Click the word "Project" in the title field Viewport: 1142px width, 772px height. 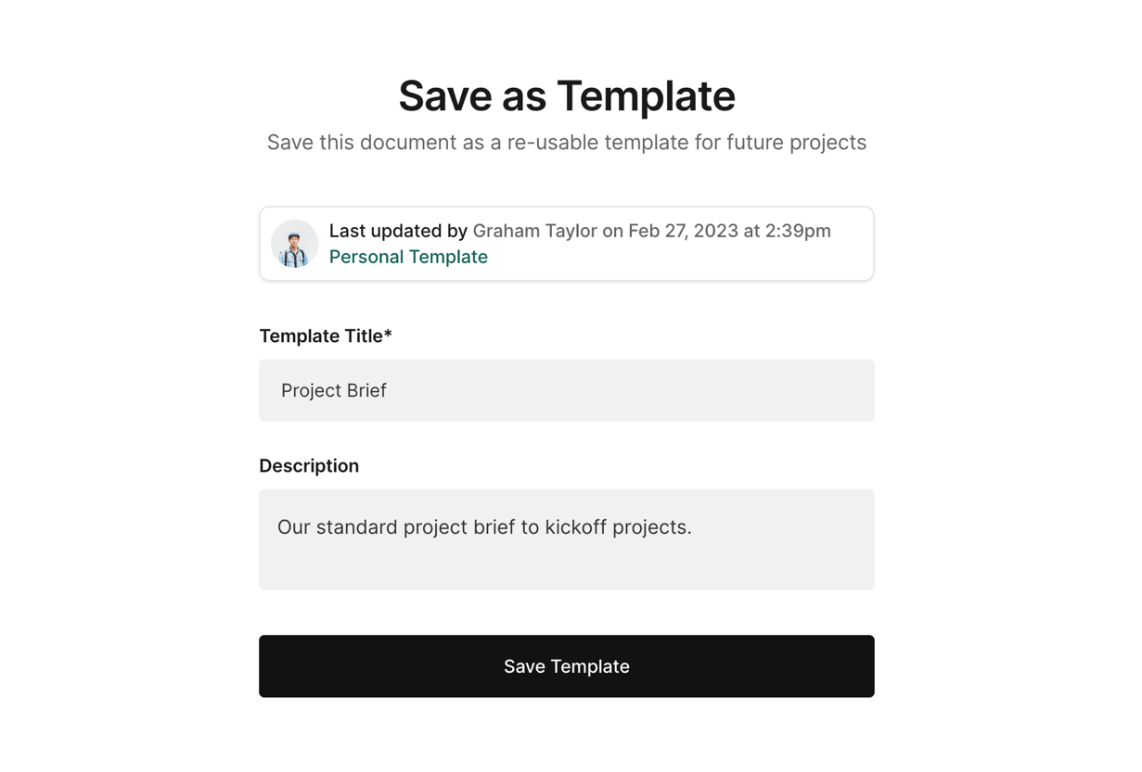310,390
